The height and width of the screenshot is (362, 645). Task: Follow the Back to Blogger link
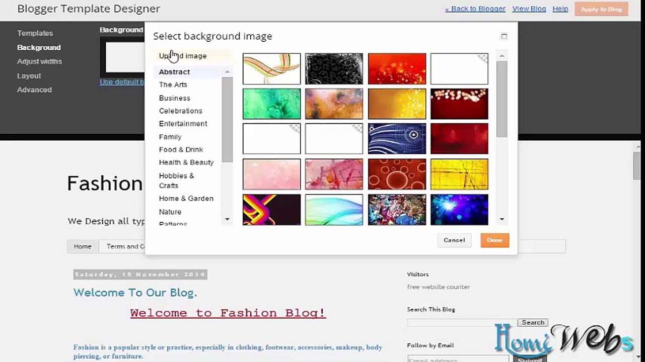[x=475, y=9]
